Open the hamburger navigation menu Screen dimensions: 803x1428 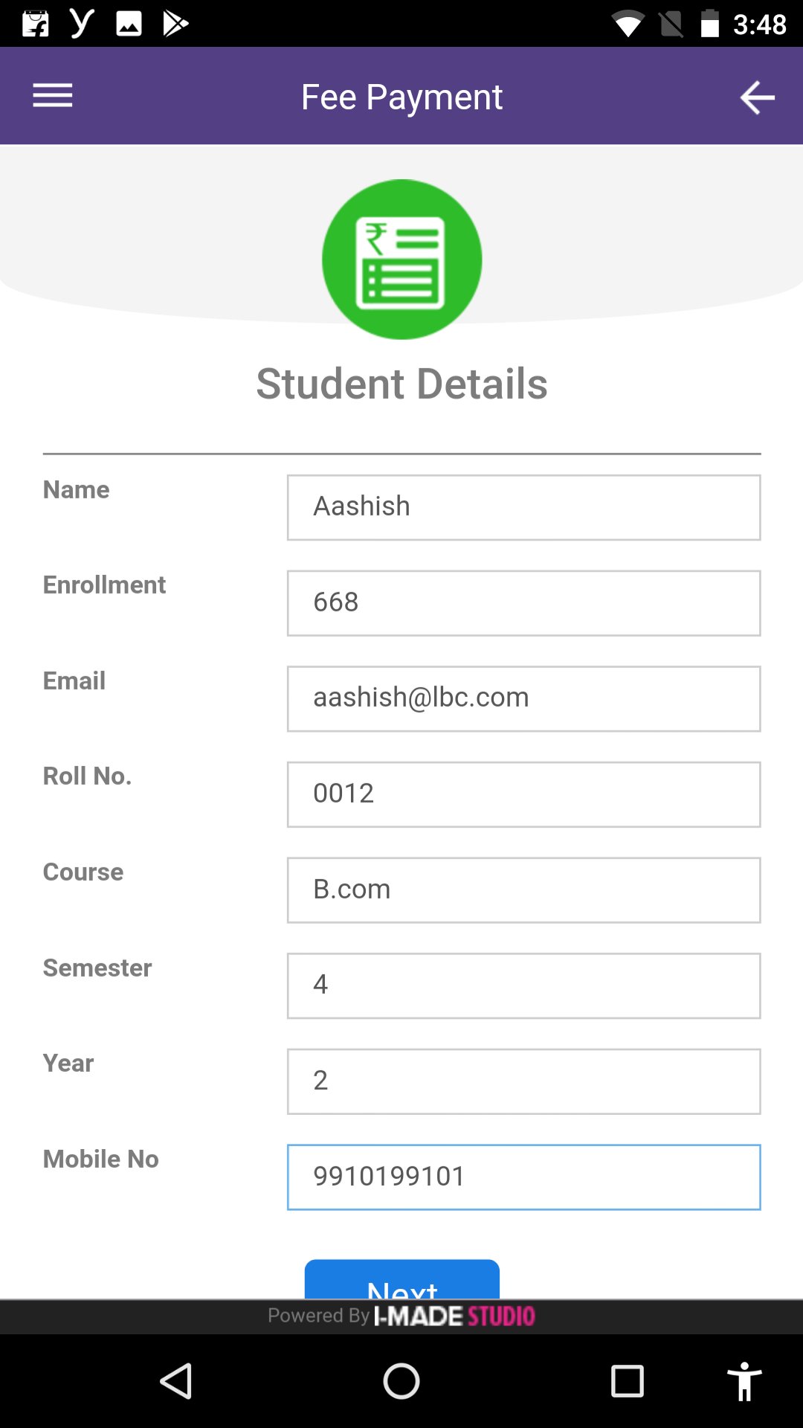[53, 96]
